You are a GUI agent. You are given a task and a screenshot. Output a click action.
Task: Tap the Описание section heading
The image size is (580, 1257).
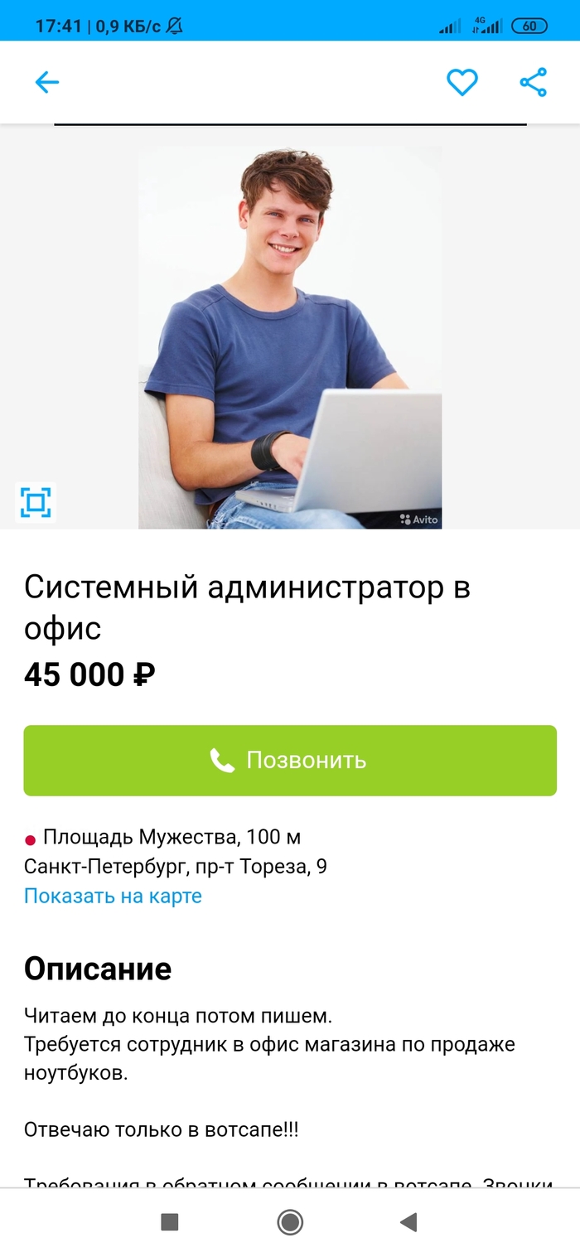click(x=98, y=968)
